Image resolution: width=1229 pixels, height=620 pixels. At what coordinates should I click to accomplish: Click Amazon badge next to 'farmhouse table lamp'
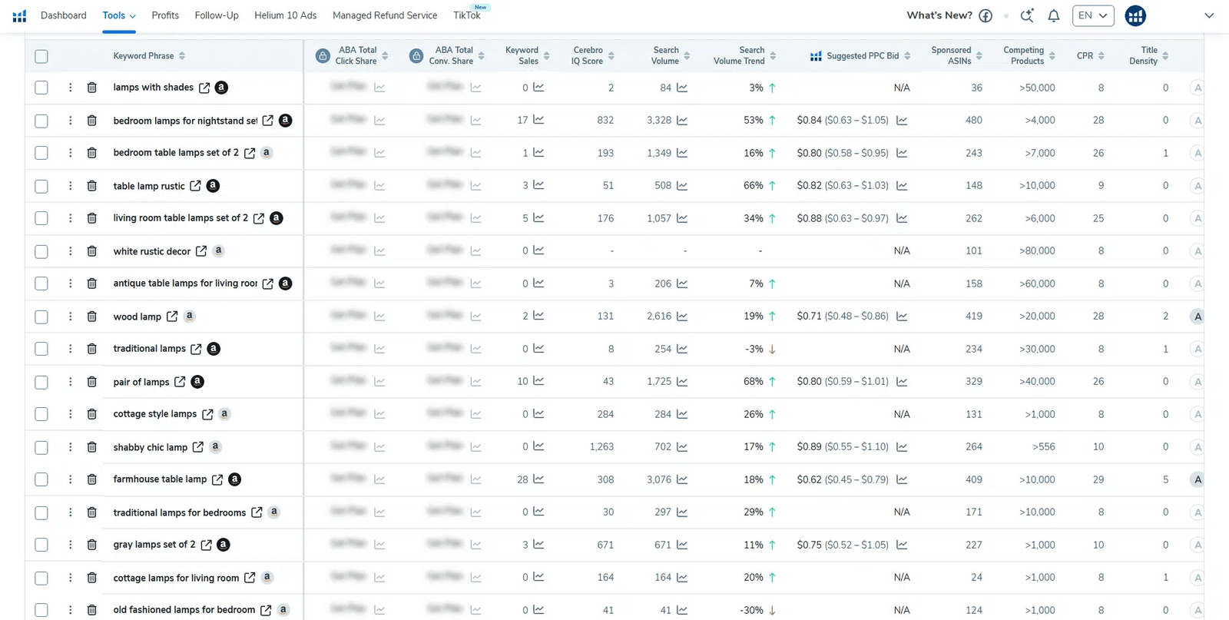pos(235,479)
